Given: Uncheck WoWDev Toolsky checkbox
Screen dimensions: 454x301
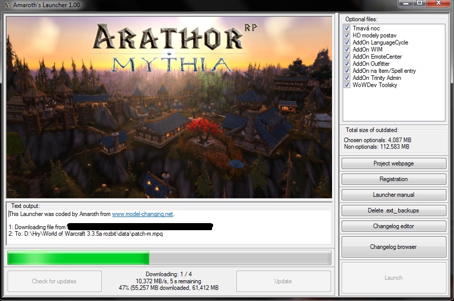Looking at the screenshot, I should pos(347,85).
